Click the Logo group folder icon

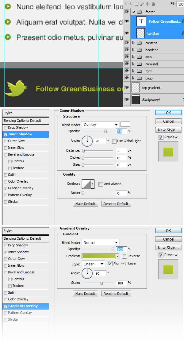(x=140, y=78)
